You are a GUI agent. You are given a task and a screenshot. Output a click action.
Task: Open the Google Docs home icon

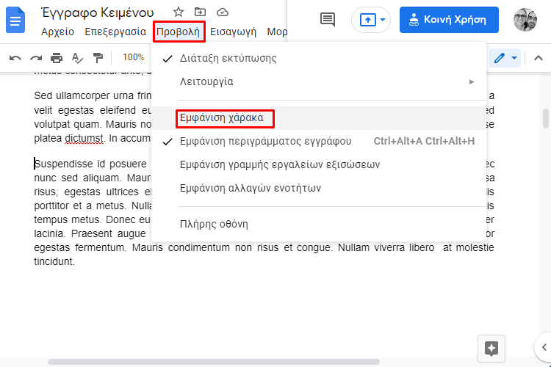15,21
